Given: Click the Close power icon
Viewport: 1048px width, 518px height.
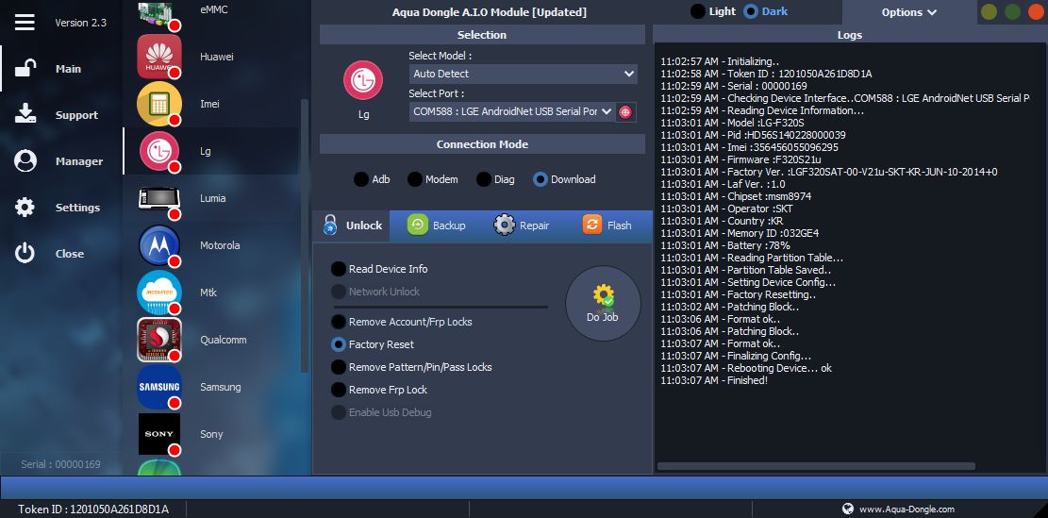Looking at the screenshot, I should [x=25, y=253].
